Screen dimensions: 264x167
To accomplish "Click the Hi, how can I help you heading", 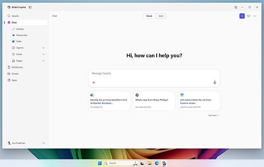I will [154, 56].
